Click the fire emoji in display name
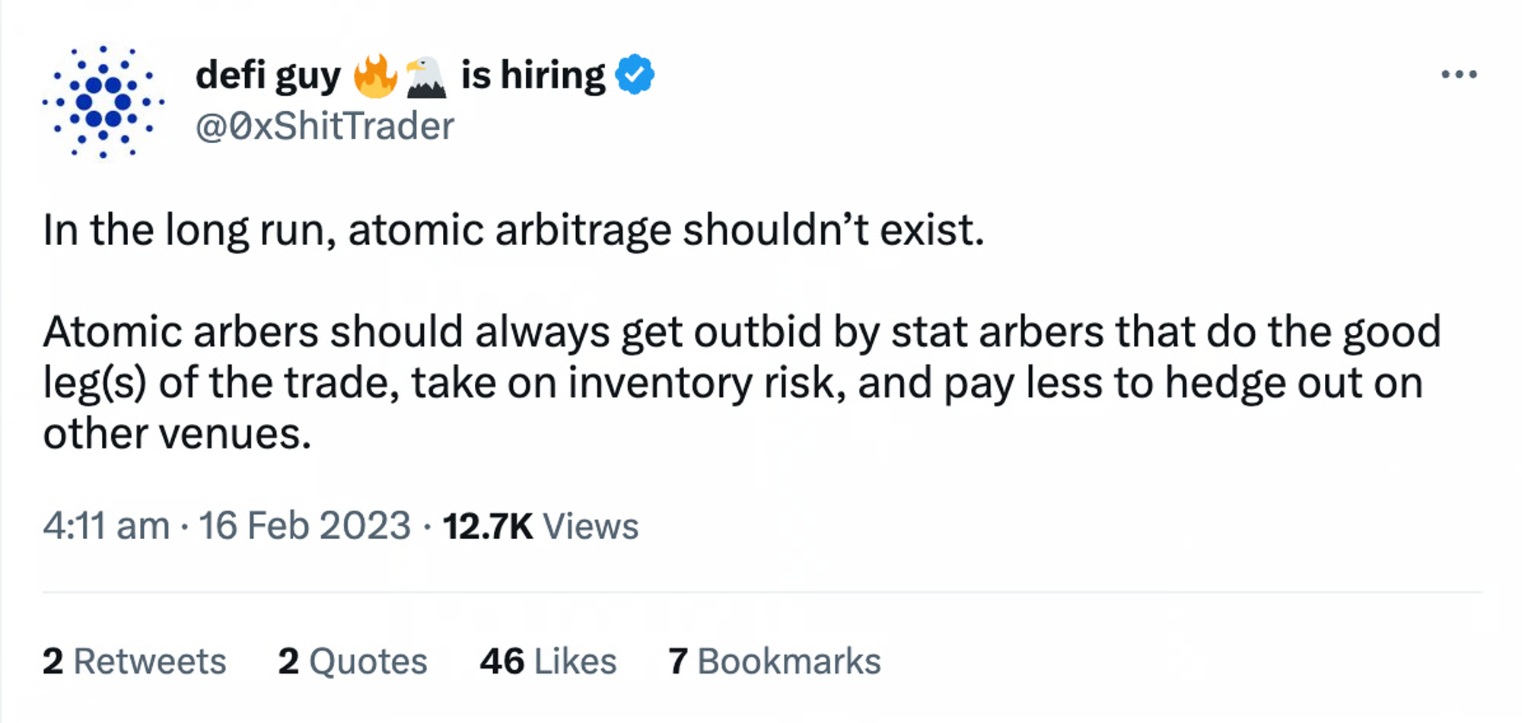1522x723 pixels. coord(375,76)
